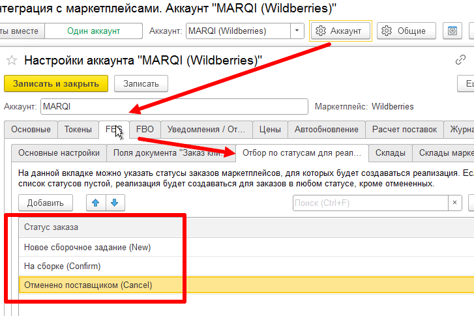Click the Поиск (Ctrl+F) search field
This screenshot has height=316, width=474.
(369, 203)
